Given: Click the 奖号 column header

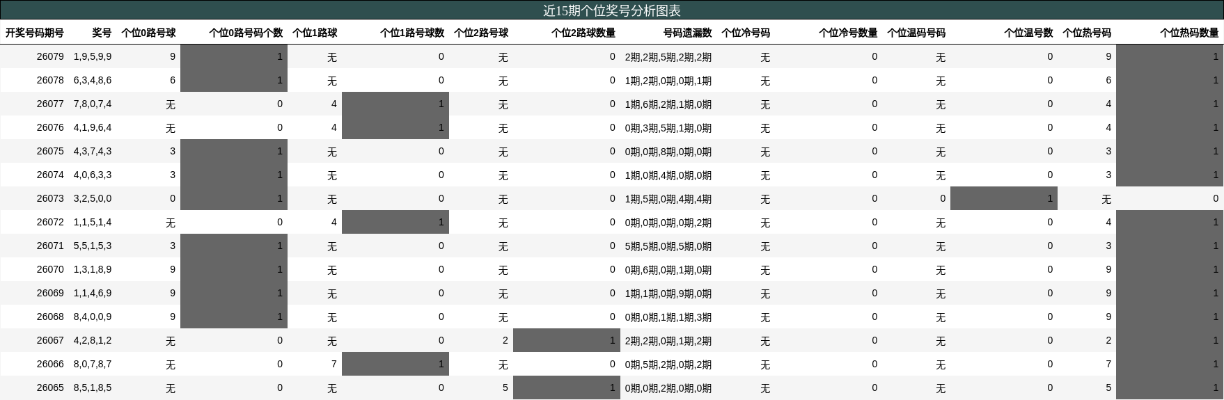Looking at the screenshot, I should pyautogui.click(x=102, y=33).
